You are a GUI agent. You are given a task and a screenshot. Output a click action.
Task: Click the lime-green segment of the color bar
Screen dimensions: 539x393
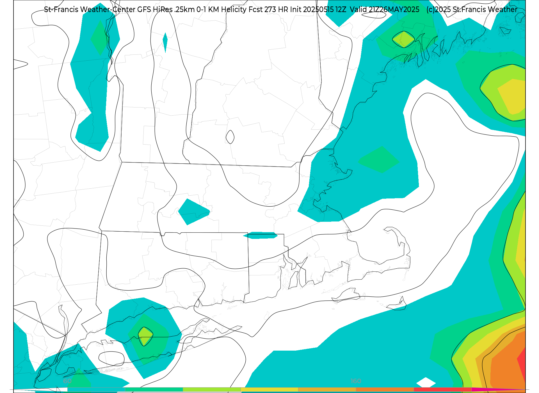(212, 390)
